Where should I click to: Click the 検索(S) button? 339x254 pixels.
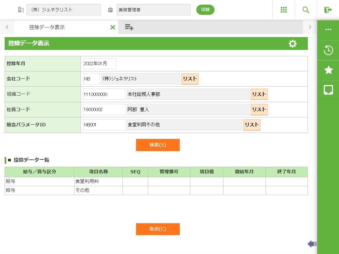pos(158,145)
